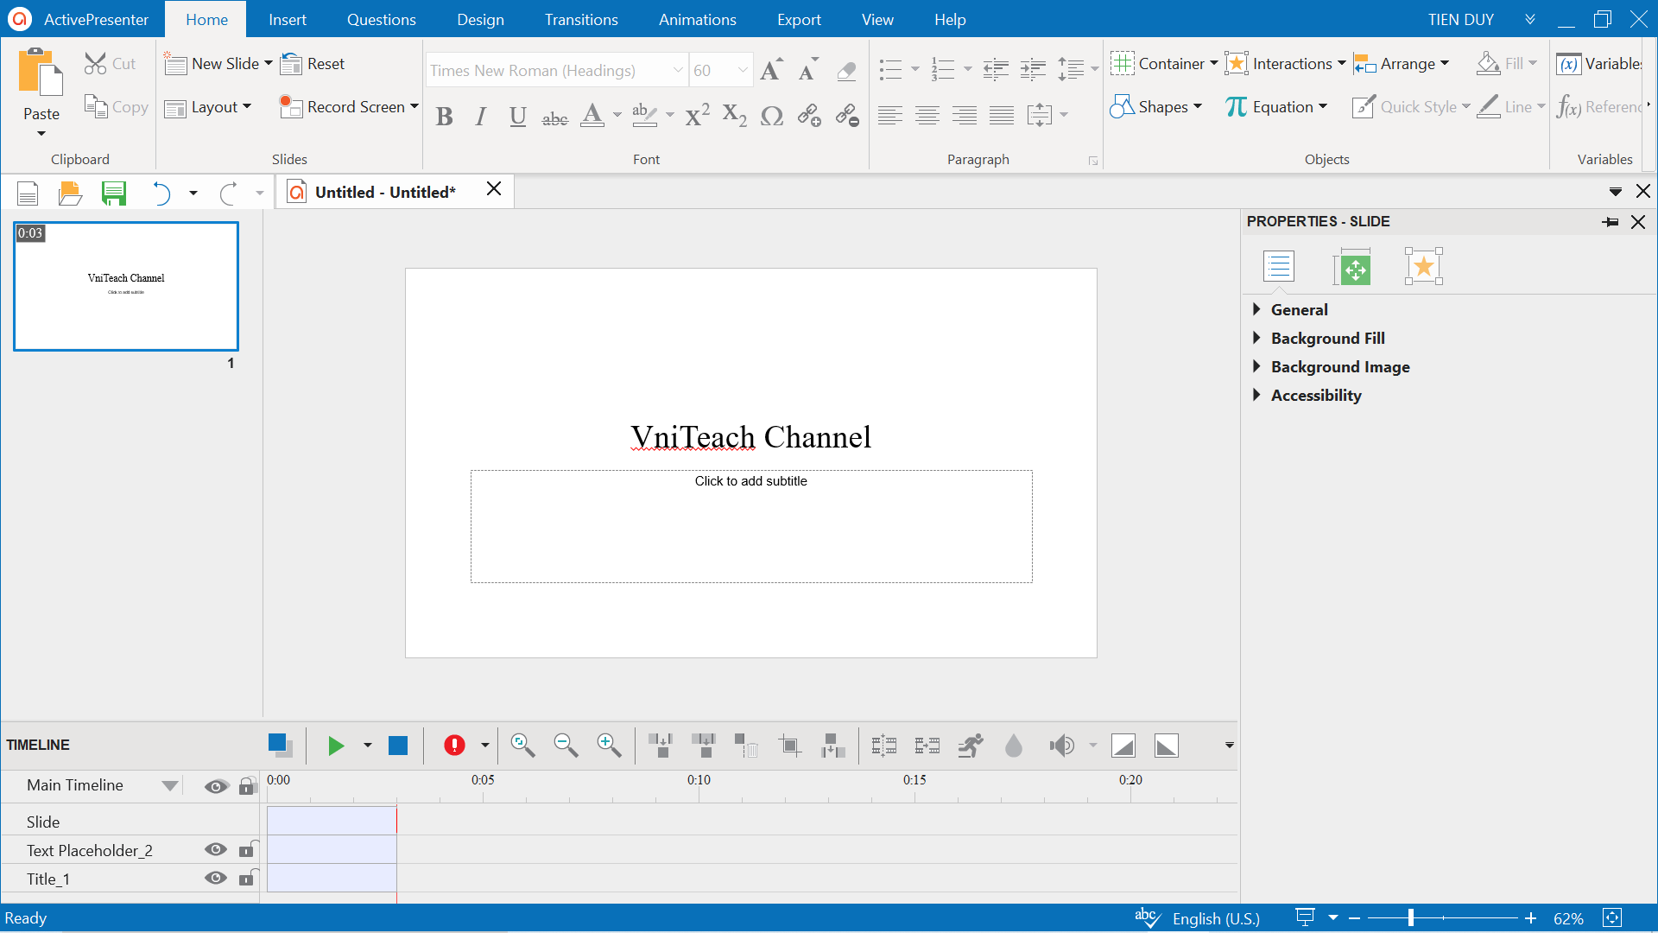Open the Shapes dropdown
This screenshot has height=933, width=1658.
tap(1156, 107)
